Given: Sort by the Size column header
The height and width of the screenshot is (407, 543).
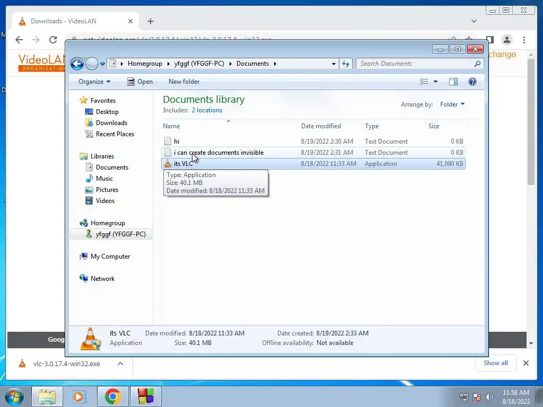Looking at the screenshot, I should 446,126.
